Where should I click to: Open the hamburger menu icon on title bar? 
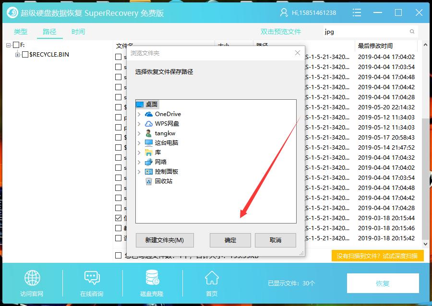point(357,12)
